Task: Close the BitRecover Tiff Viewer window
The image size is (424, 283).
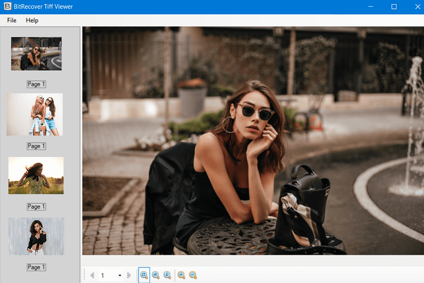Action: (x=417, y=7)
